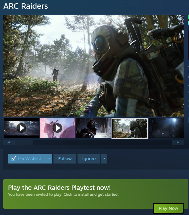189x215 pixels.
Task: Click the thumbnail strip scrollbar handle
Action: 24,142
